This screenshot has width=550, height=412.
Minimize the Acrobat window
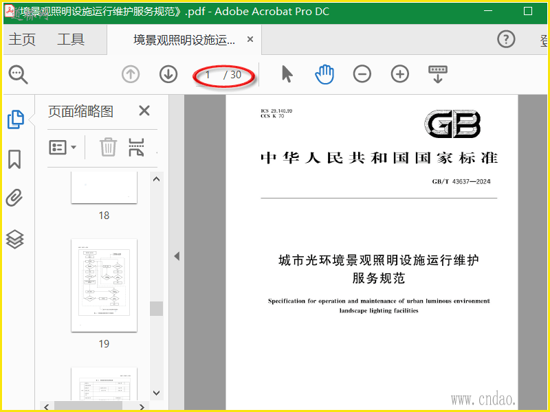488,11
